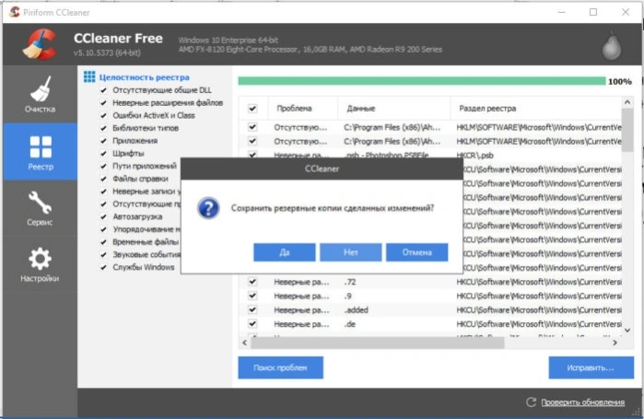Click the Отмена button in dialog

[416, 252]
